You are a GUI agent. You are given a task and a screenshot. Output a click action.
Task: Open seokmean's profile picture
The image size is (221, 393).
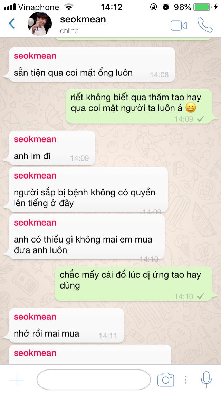[x=40, y=24]
